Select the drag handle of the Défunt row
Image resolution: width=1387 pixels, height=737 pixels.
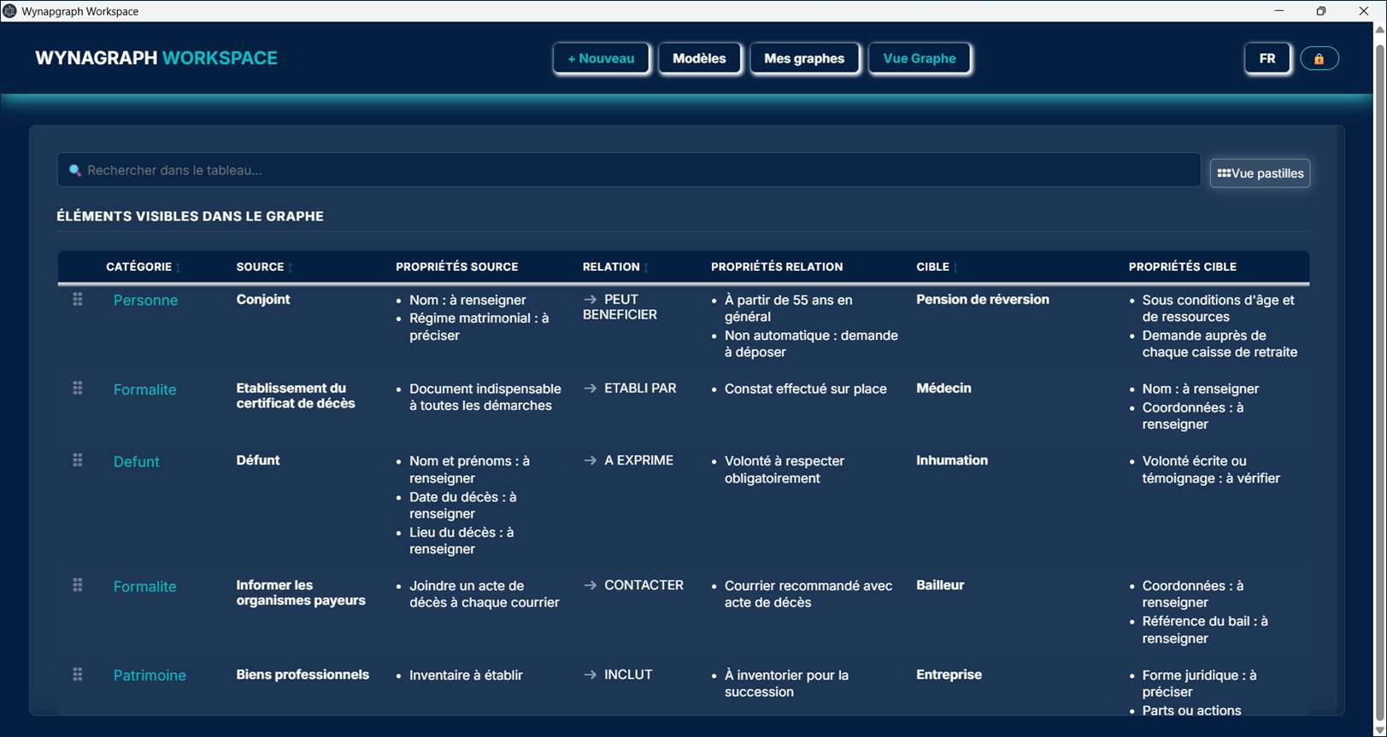[x=78, y=460]
